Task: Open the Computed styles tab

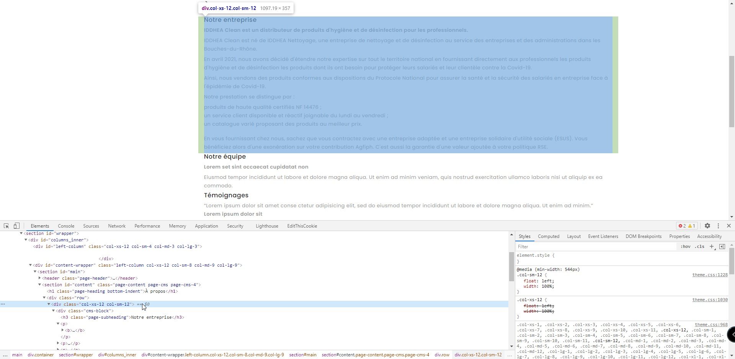Action: 549,236
